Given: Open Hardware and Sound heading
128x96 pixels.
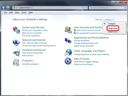Looking at the screenshot, I should 34,50.
